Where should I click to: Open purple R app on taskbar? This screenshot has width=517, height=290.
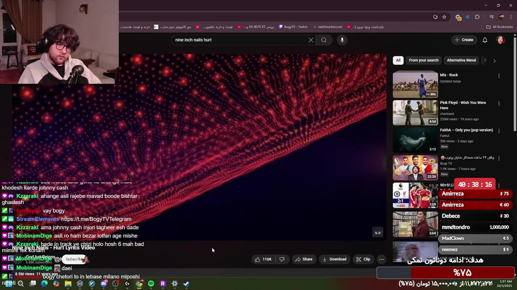tap(163, 284)
